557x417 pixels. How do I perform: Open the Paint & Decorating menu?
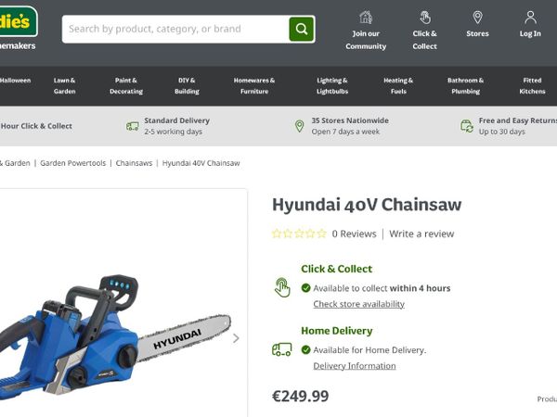(x=126, y=86)
